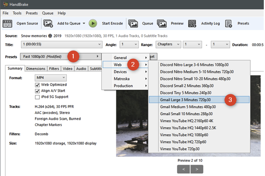Expand the Devices presets submenu
This screenshot has height=176, width=265.
(x=125, y=72)
